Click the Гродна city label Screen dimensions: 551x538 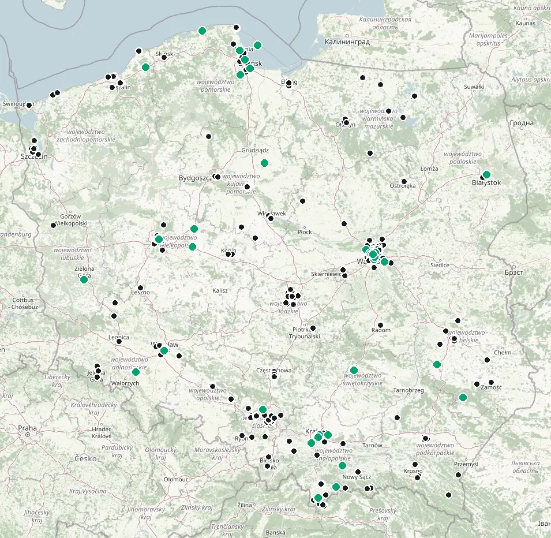coord(522,123)
